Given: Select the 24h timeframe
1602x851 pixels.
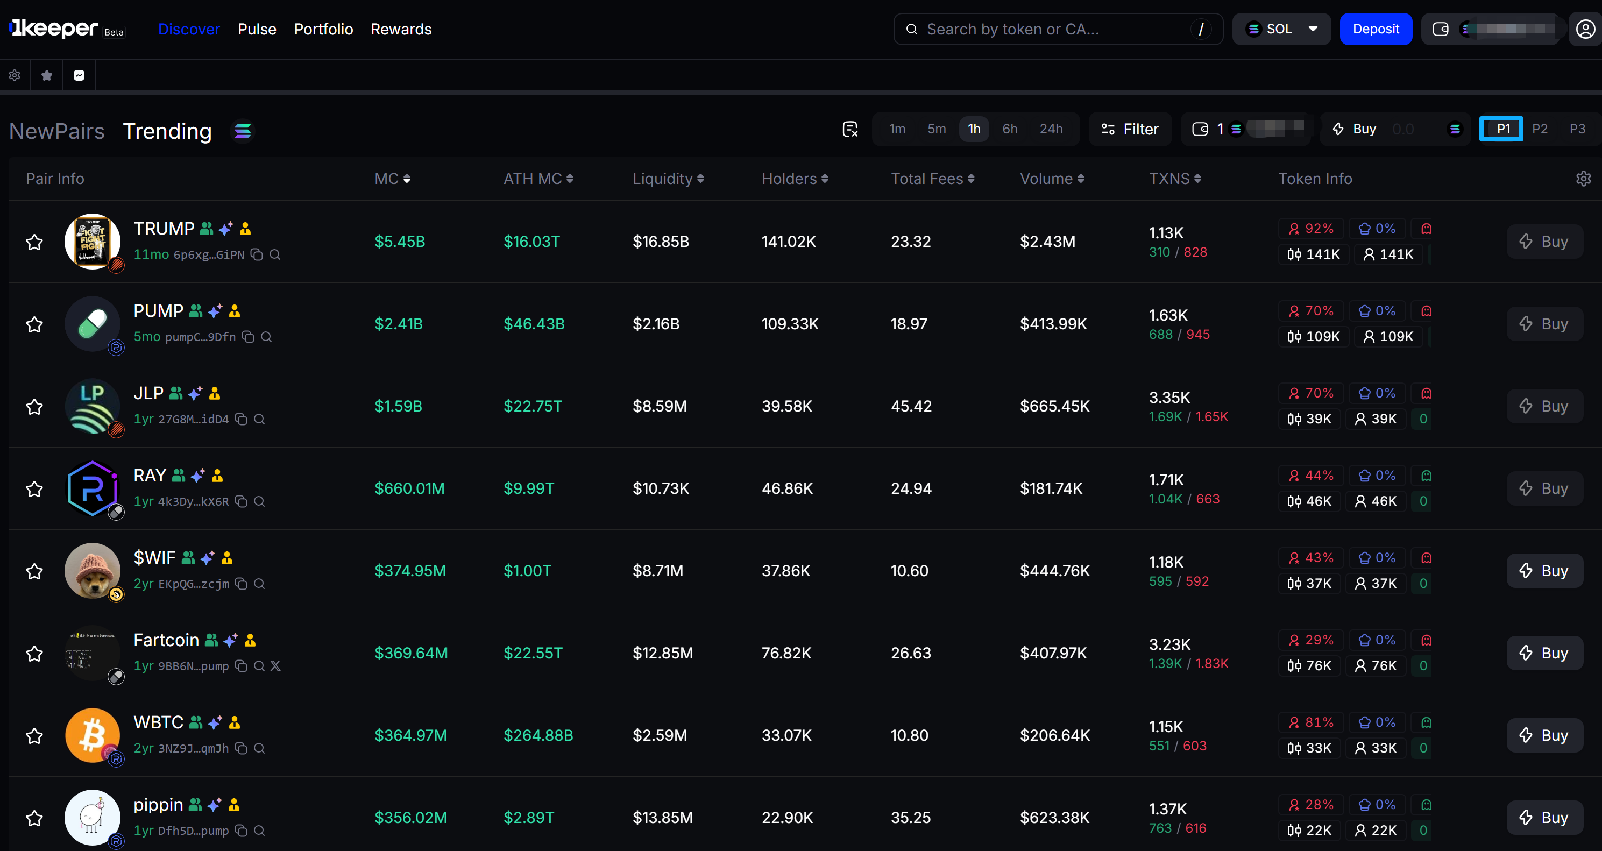Looking at the screenshot, I should pos(1051,130).
